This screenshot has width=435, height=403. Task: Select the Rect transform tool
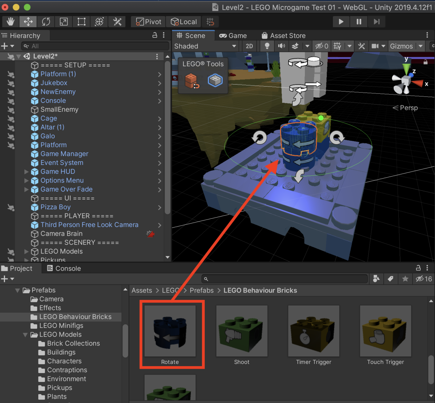[82, 22]
